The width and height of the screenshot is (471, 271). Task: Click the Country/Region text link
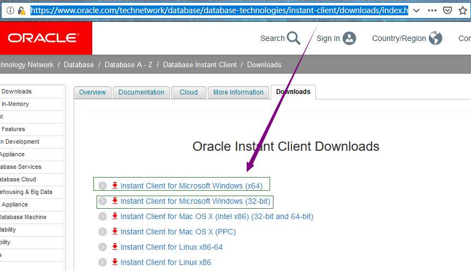[399, 38]
